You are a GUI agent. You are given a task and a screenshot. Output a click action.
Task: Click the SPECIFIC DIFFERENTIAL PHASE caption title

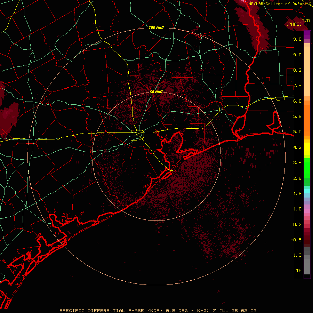click(x=102, y=311)
